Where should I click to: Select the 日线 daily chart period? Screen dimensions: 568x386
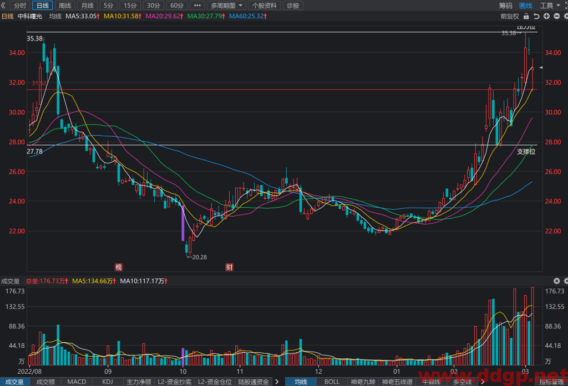(x=42, y=6)
